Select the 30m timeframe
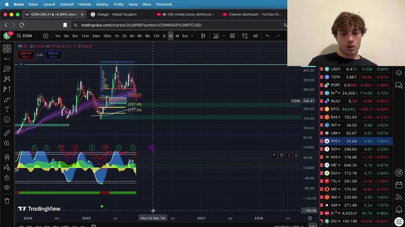The width and height of the screenshot is (405, 227). click(107, 36)
